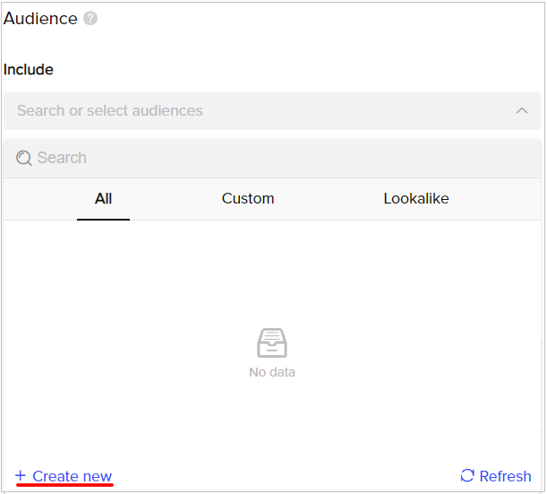Click the circular arrows Refresh icon
The height and width of the screenshot is (494, 547).
[467, 475]
